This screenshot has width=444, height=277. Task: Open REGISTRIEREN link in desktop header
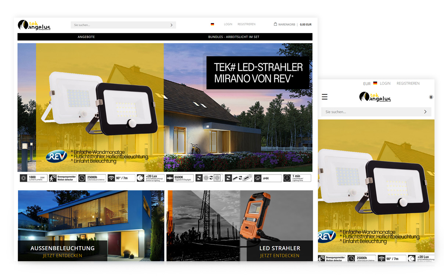(x=246, y=24)
